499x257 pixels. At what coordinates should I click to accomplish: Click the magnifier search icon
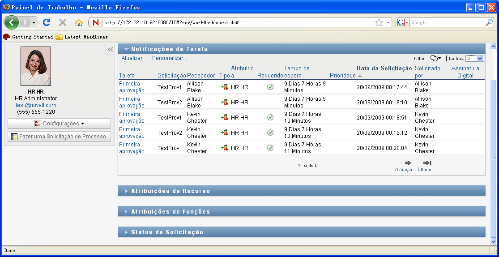[489, 22]
